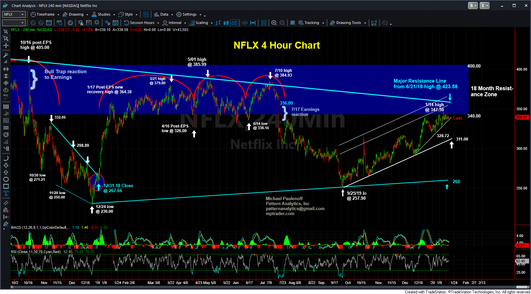Click the red 339.27 last price marker
The height and width of the screenshot is (294, 531).
point(521,117)
